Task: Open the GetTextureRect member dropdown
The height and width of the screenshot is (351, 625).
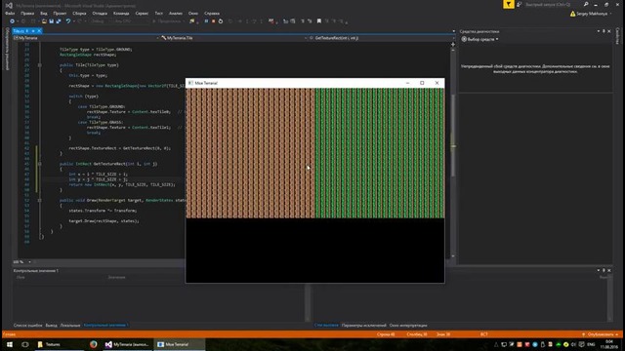Action: pyautogui.click(x=382, y=38)
